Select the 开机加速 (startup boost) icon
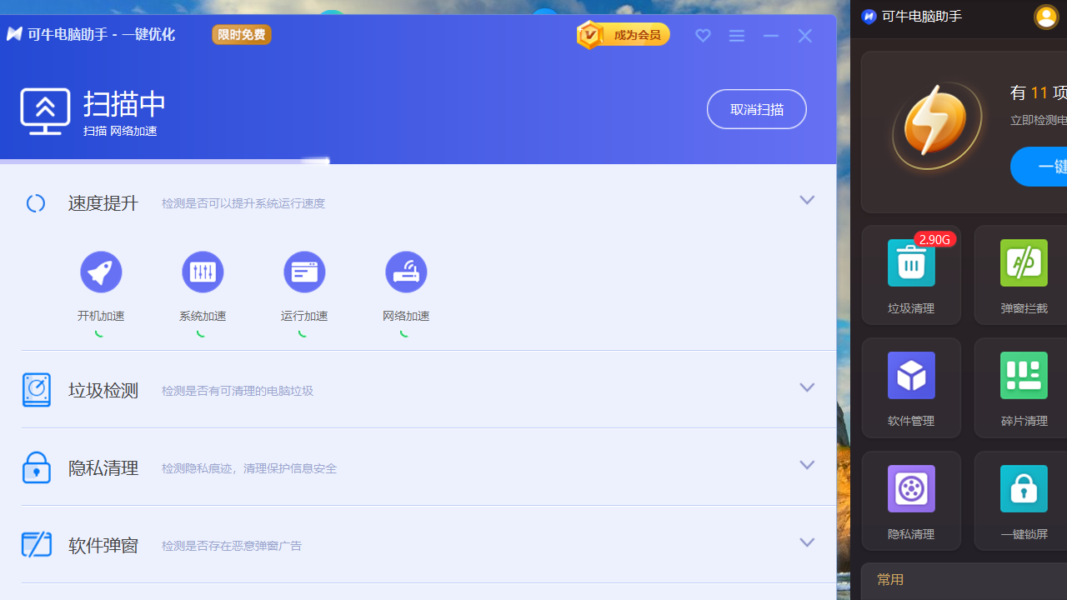Image resolution: width=1067 pixels, height=600 pixels. (x=100, y=272)
